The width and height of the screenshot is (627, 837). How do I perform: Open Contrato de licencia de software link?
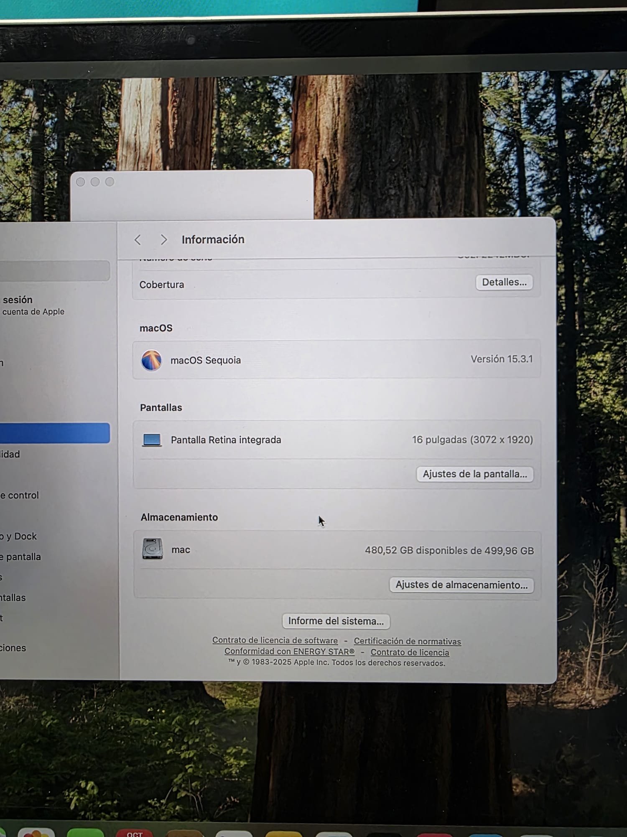coord(275,640)
